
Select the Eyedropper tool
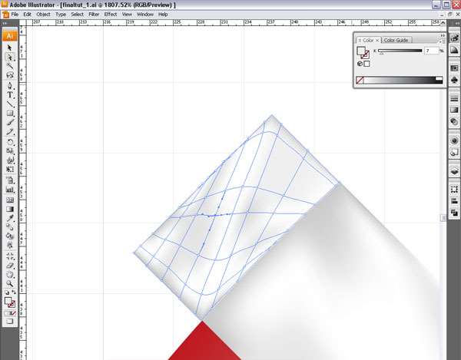click(x=10, y=218)
